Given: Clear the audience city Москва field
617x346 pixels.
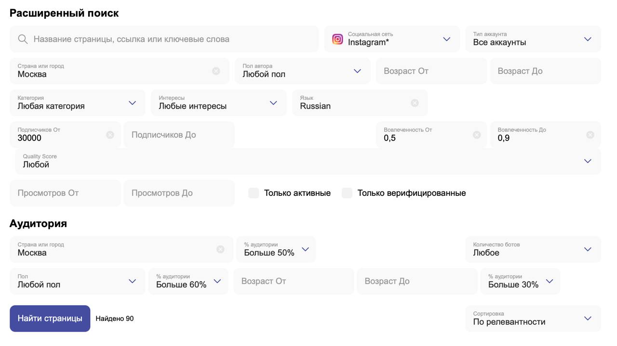Looking at the screenshot, I should tap(220, 249).
